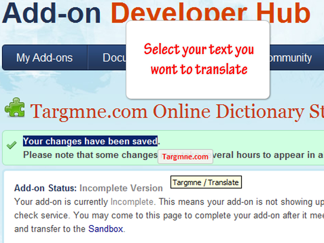The width and height of the screenshot is (324, 243).
Task: Click the red Targmne.com popup button
Action: [x=185, y=156]
